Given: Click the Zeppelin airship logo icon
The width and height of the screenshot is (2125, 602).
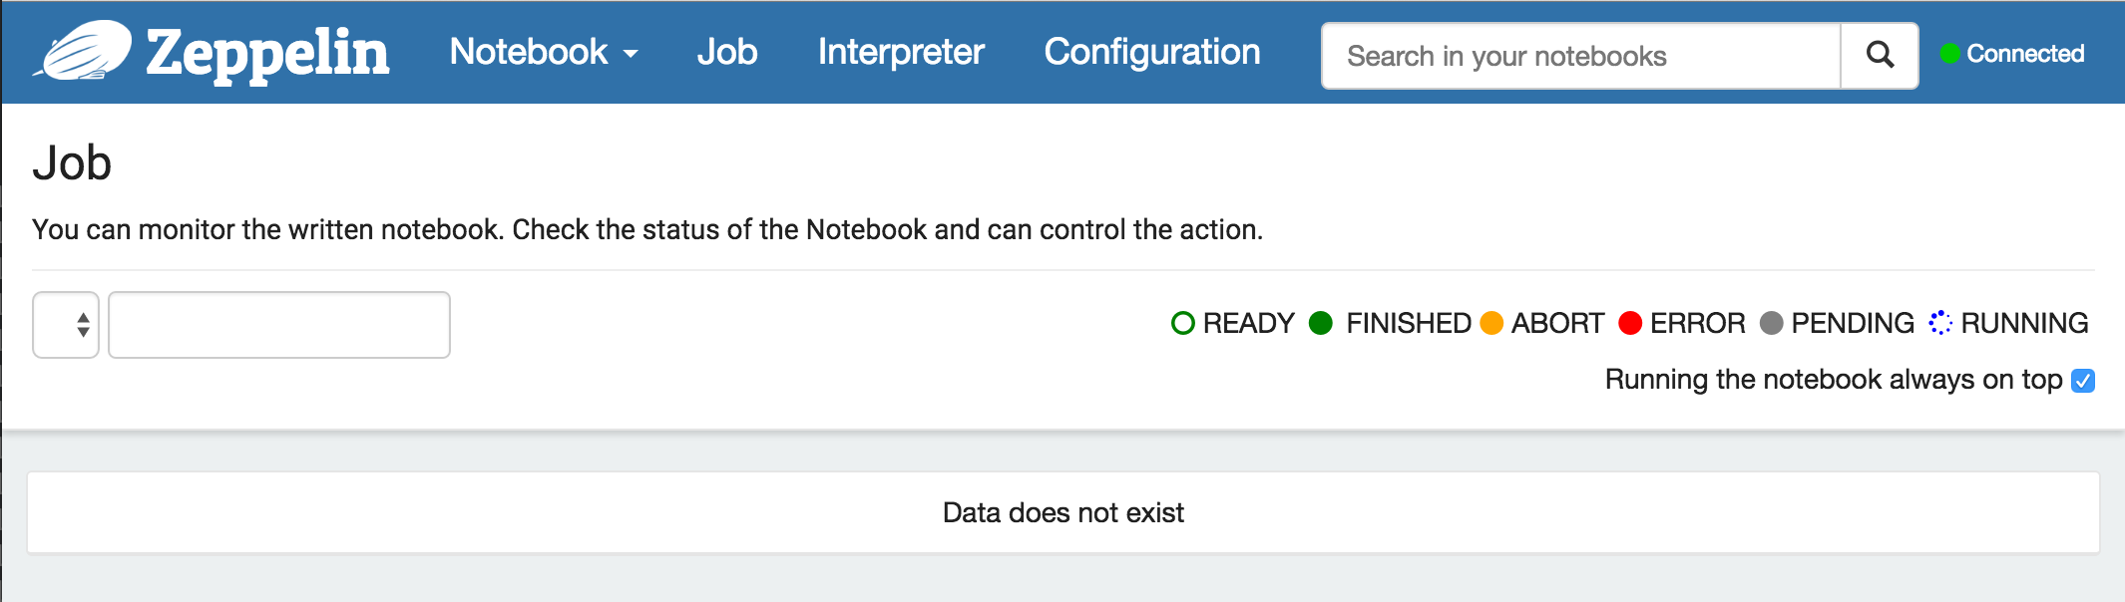Looking at the screenshot, I should [84, 50].
